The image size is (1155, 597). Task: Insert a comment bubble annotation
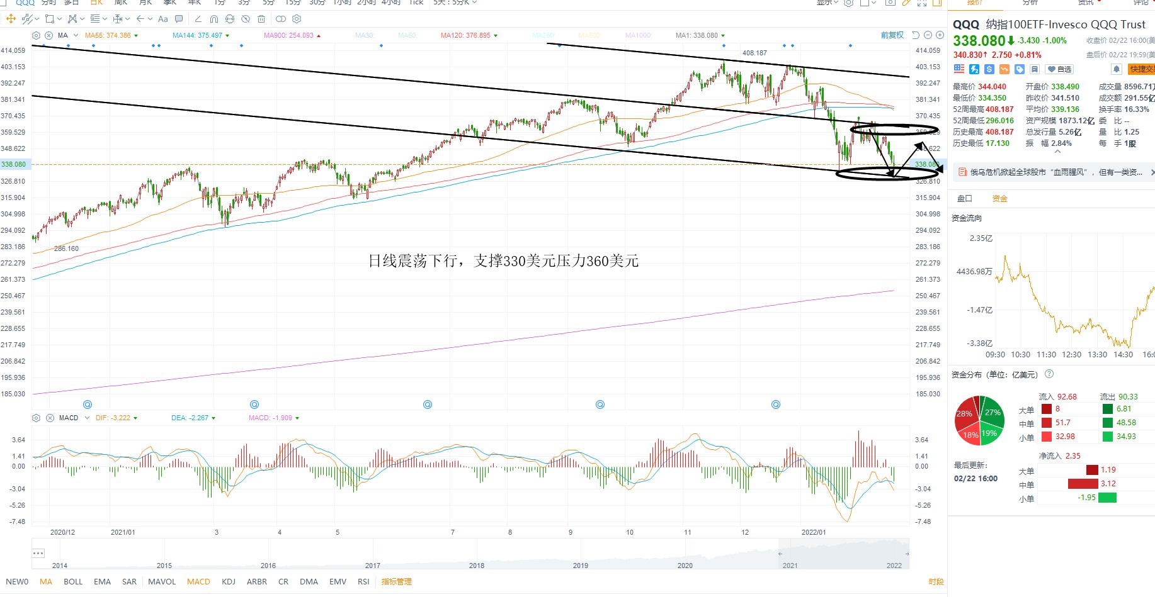(179, 19)
